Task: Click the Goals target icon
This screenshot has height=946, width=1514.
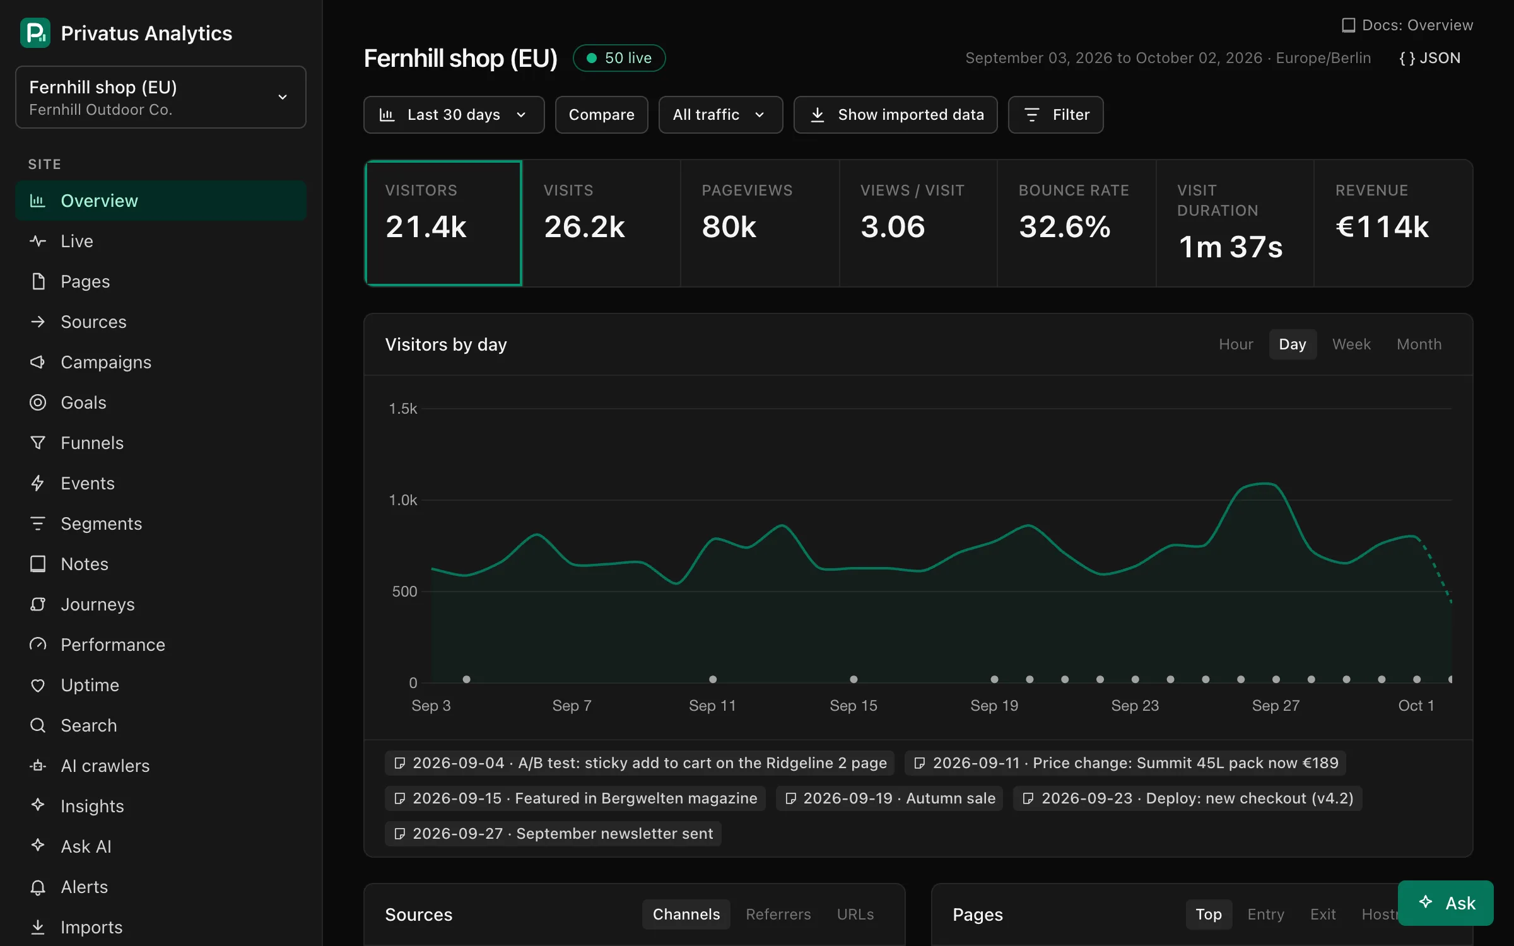Action: pos(38,402)
